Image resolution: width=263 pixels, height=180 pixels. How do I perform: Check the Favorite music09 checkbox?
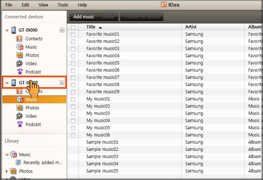tap(73, 92)
